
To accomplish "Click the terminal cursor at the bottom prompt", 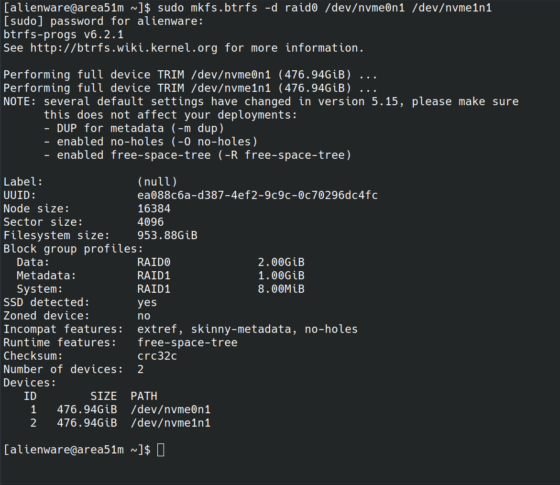I will [161, 450].
